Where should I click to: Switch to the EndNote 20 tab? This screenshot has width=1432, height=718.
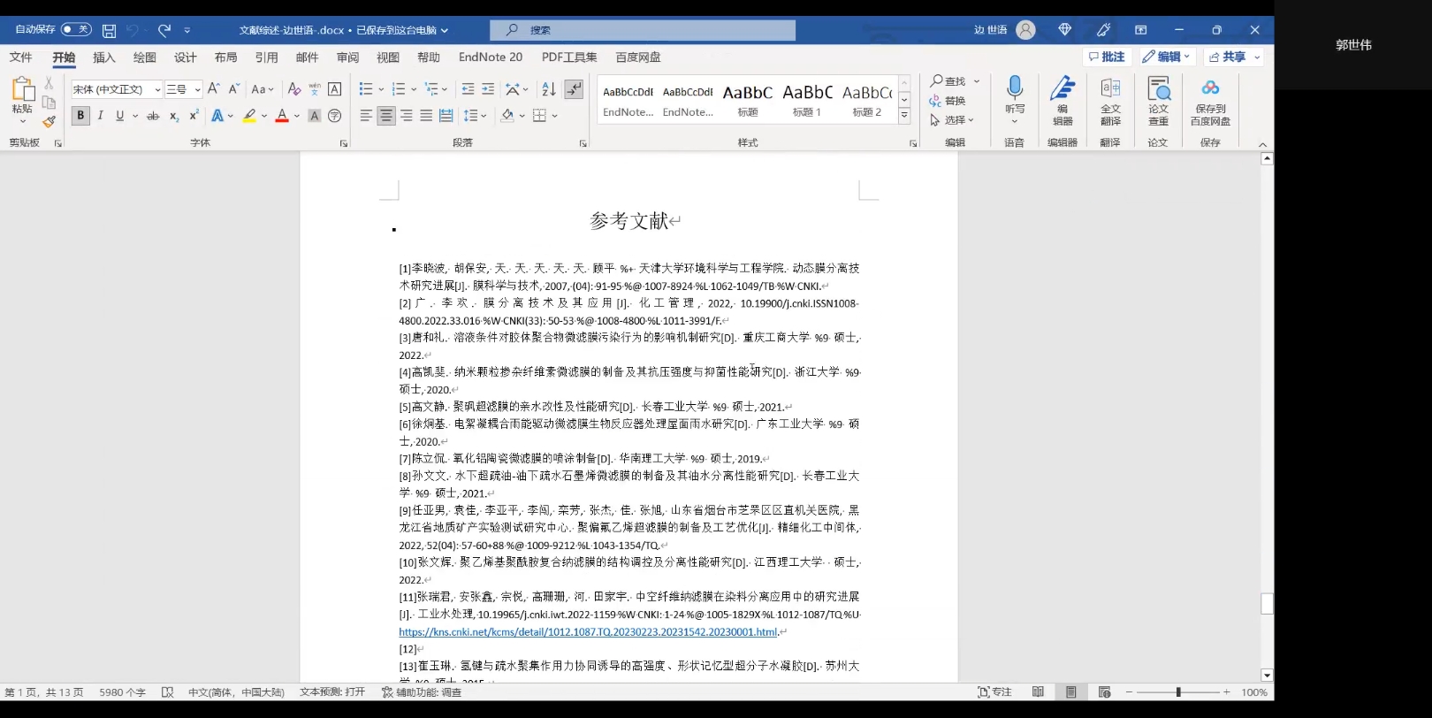coord(491,57)
